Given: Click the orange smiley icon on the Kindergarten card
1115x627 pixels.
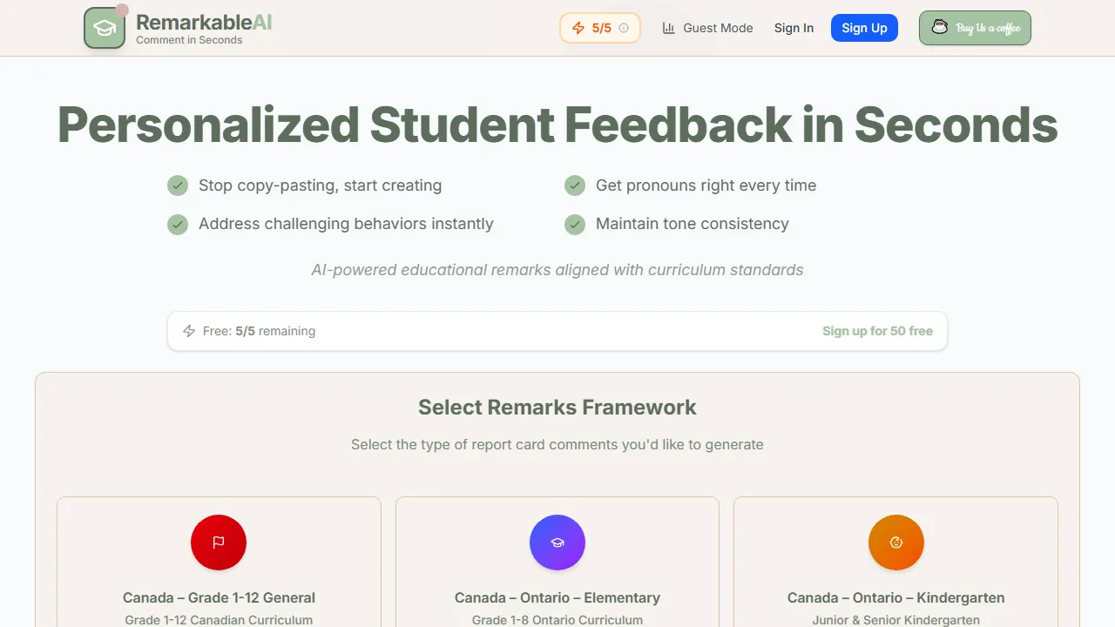Looking at the screenshot, I should (895, 542).
